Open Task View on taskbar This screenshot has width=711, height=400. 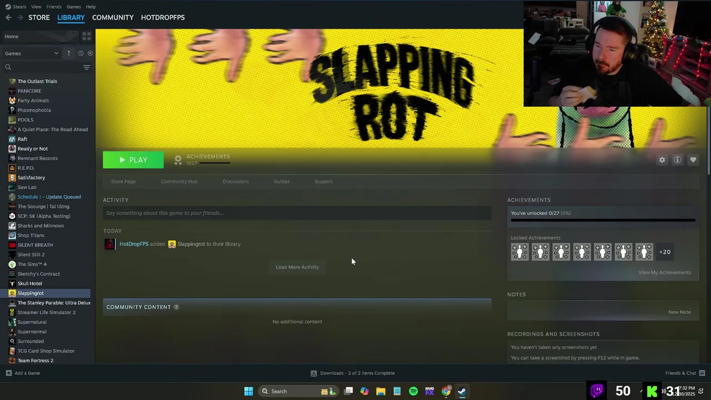pos(348,391)
